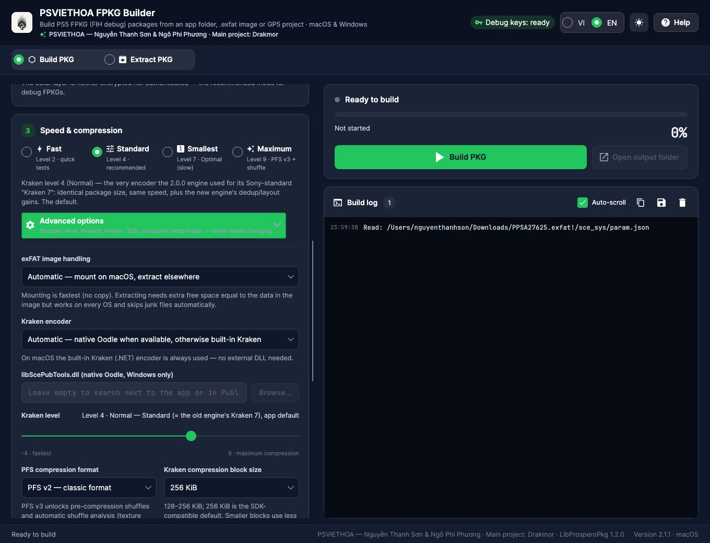The height and width of the screenshot is (543, 710).
Task: Open the Kraken compression block size dropdown
Action: click(231, 488)
